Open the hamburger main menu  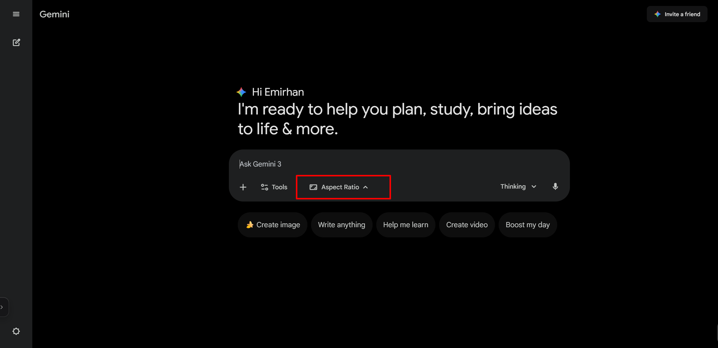[x=16, y=14]
